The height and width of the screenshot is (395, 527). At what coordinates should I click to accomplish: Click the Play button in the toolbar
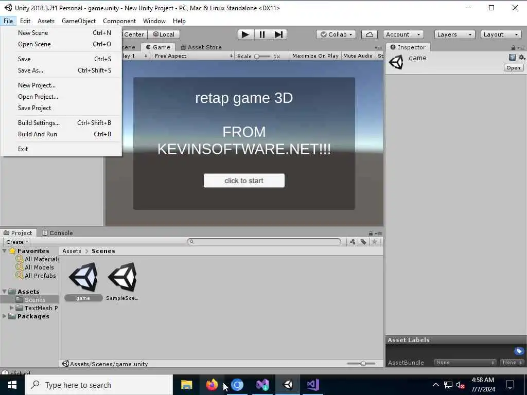pos(245,34)
